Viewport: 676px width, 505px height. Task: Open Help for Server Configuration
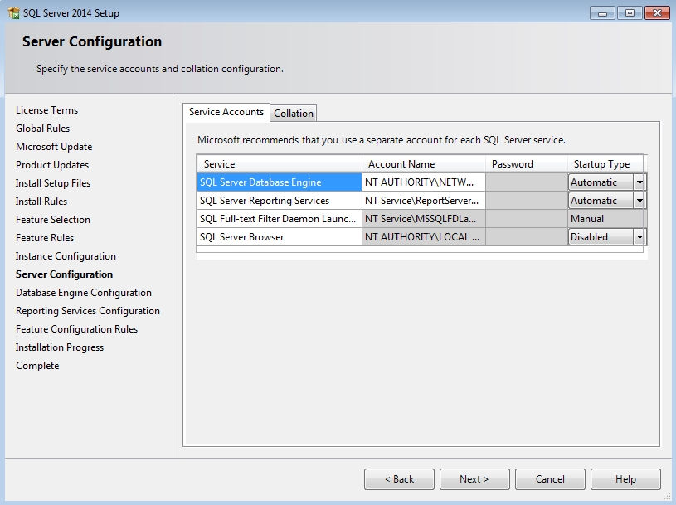[625, 479]
